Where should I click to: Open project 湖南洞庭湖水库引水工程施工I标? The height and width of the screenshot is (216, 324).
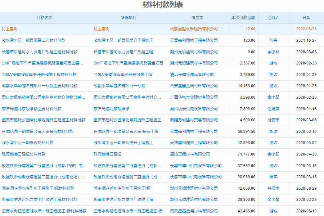point(122,188)
